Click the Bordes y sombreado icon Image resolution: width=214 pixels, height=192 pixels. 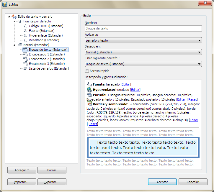click(89, 104)
